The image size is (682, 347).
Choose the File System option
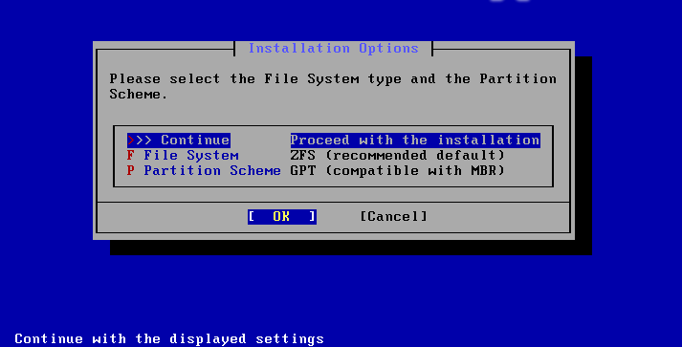point(183,155)
